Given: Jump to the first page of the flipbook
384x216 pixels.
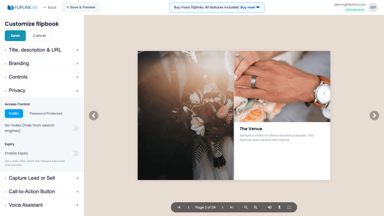Looking at the screenshot, I should [179, 207].
